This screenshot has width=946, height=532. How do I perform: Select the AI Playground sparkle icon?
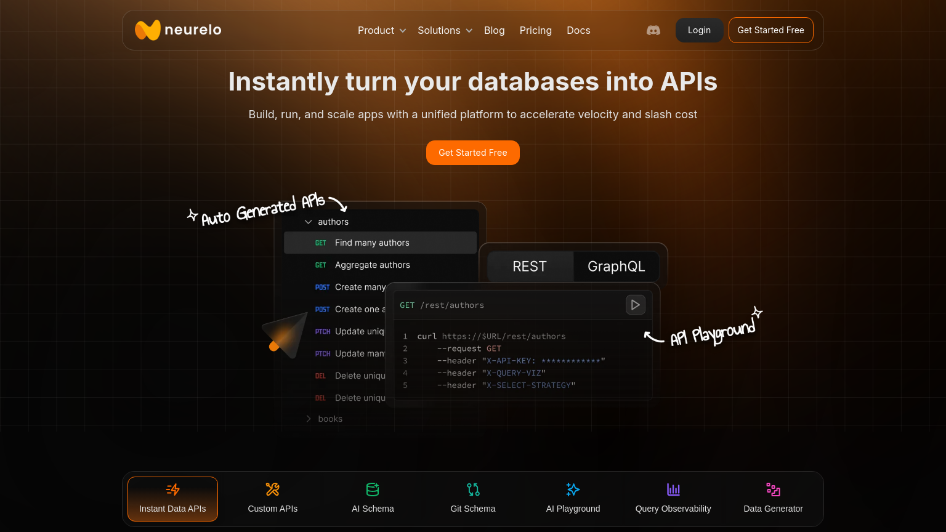pyautogui.click(x=573, y=490)
